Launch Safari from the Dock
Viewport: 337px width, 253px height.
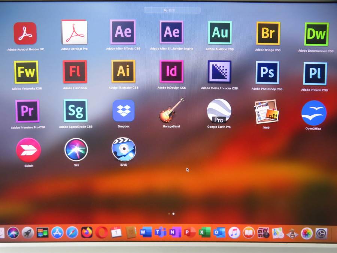pos(72,232)
